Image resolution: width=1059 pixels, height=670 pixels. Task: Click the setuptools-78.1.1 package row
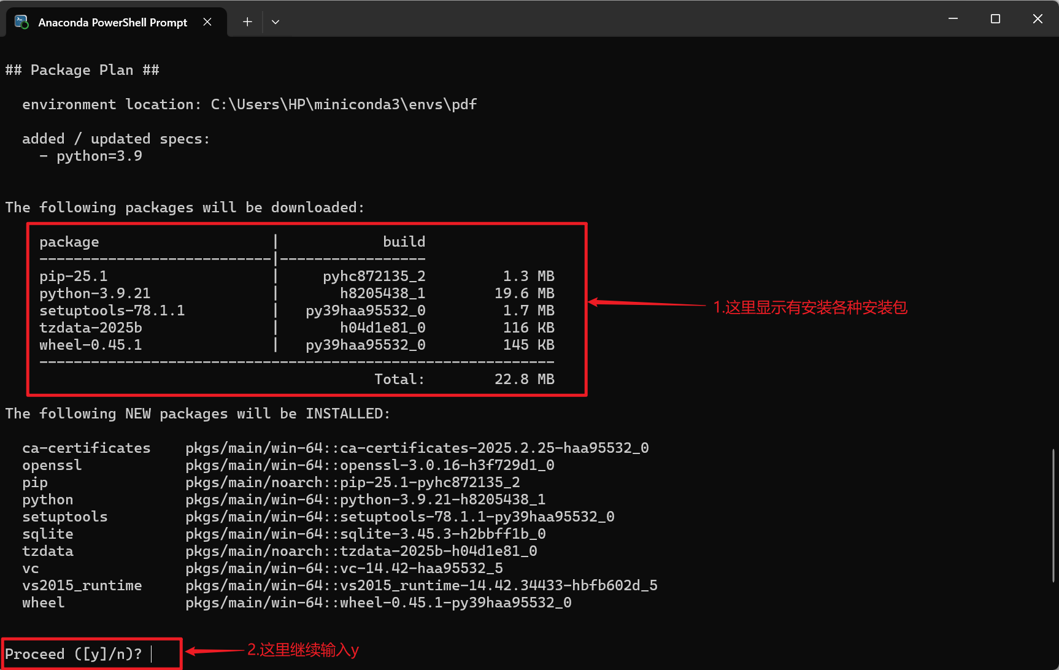click(297, 310)
